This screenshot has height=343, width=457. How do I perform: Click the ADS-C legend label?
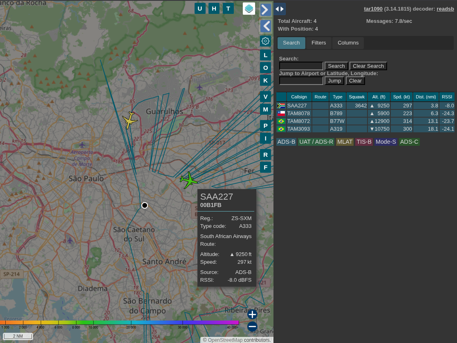(x=409, y=142)
